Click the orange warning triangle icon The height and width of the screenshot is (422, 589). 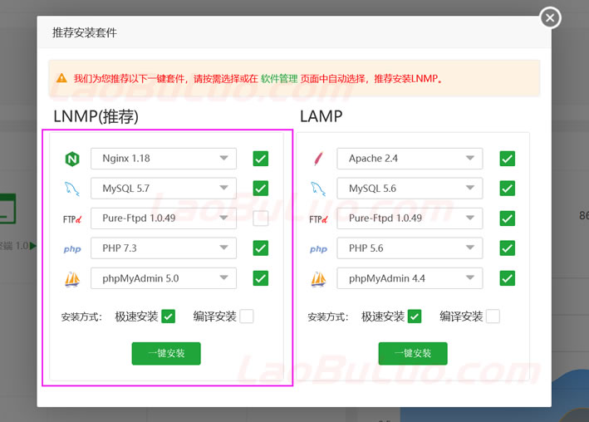(61, 78)
